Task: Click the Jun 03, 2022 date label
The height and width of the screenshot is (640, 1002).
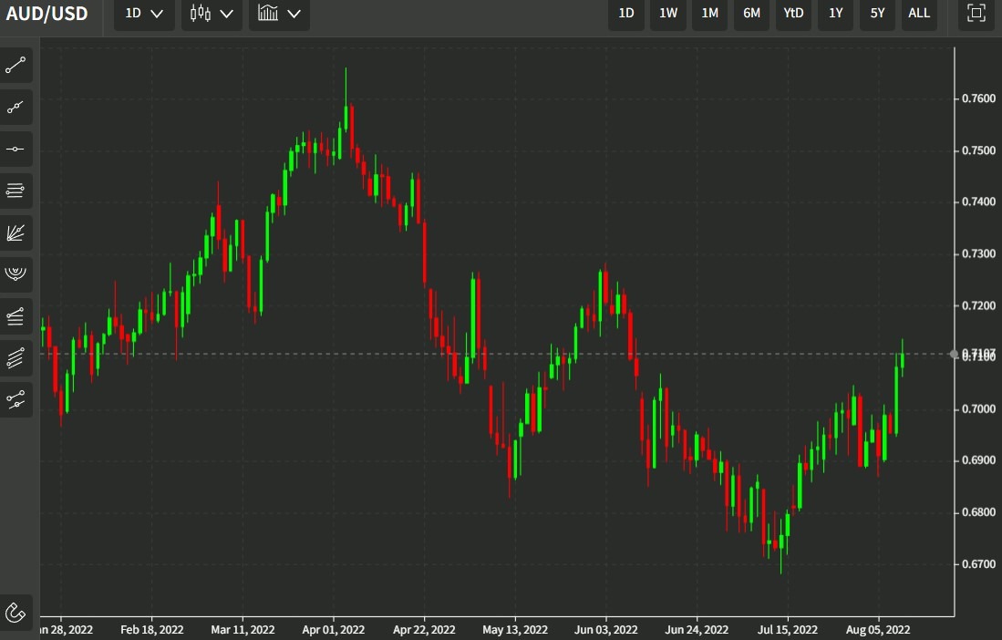Action: pos(605,630)
